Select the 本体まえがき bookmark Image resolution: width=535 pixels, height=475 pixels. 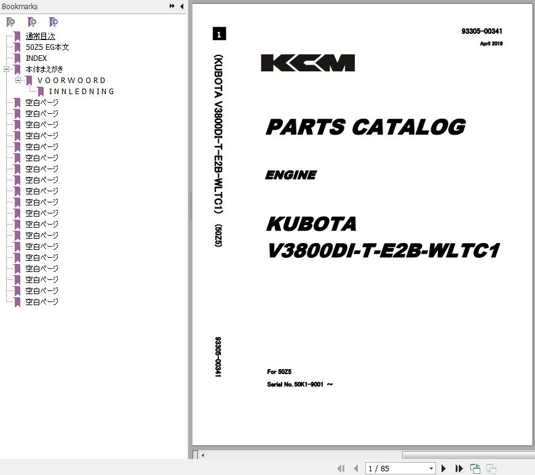(x=44, y=70)
